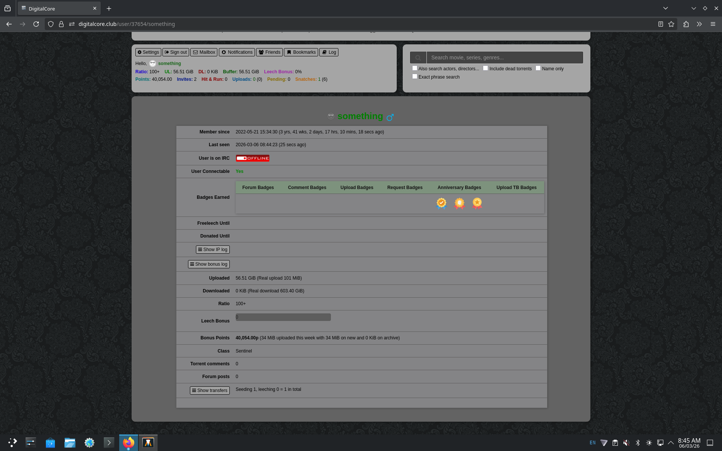Viewport: 722px width, 451px height.
Task: Click the search magnifier icon
Action: pos(418,58)
